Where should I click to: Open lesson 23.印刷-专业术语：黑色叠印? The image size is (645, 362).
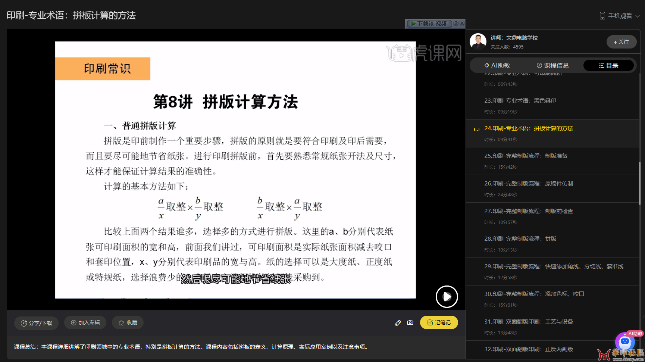(553, 106)
